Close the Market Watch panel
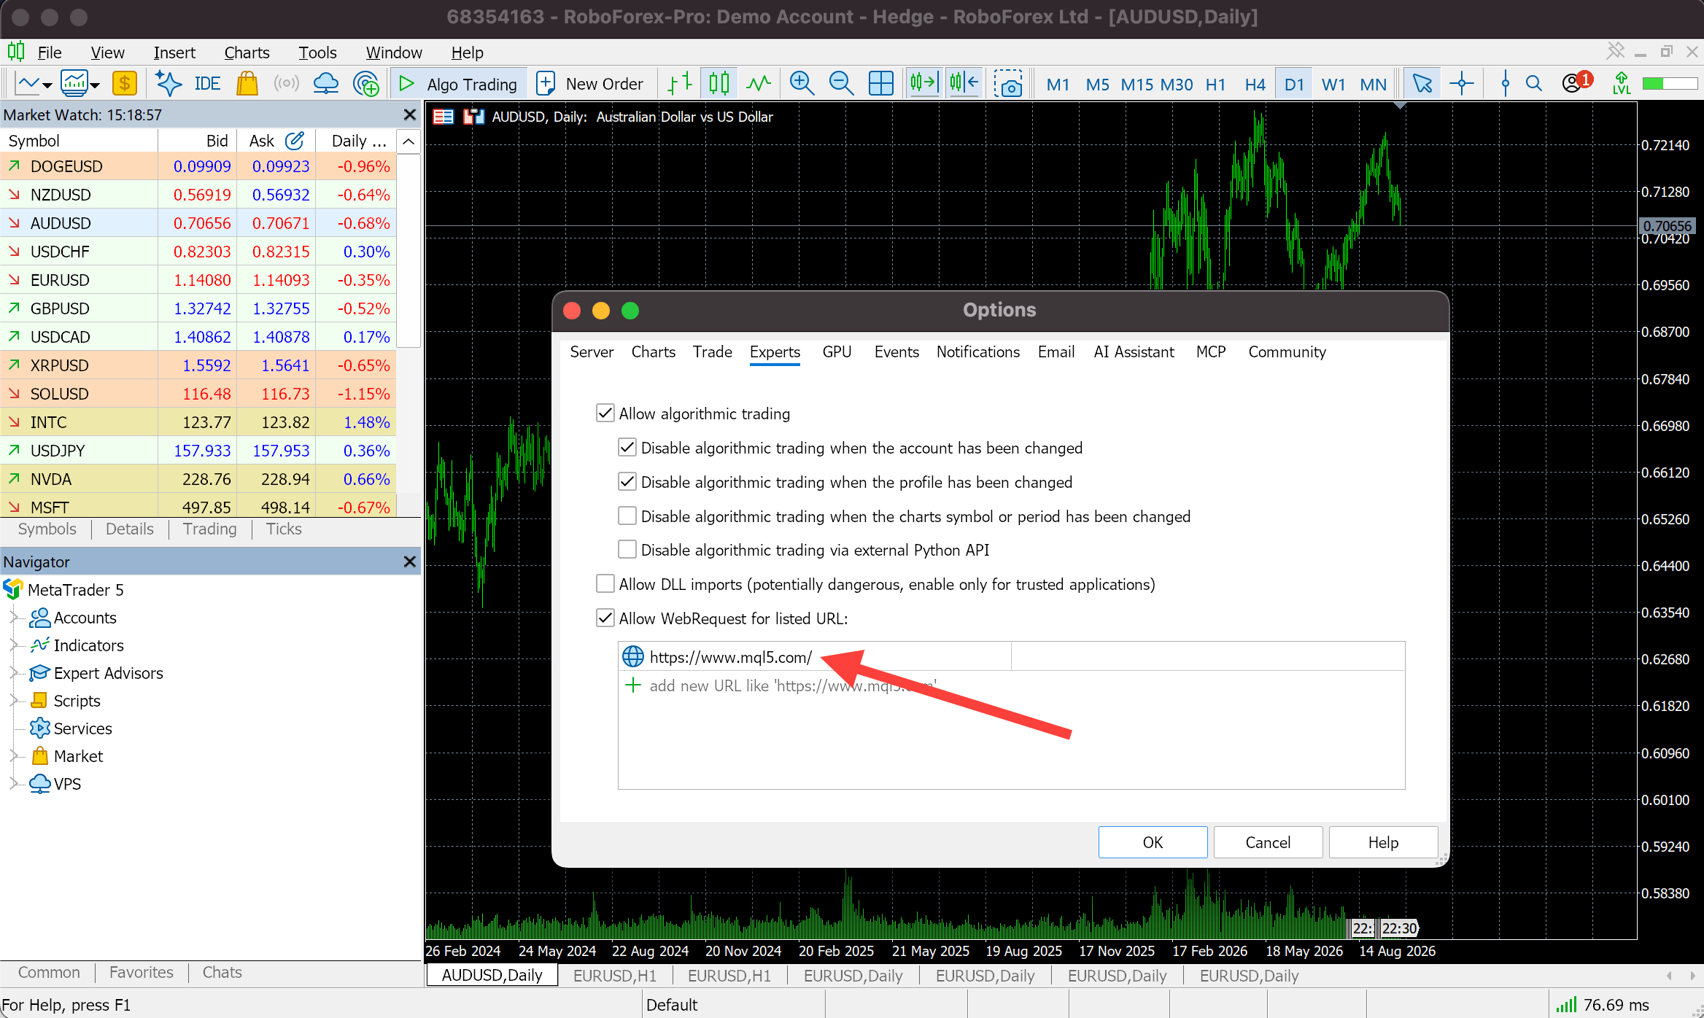 (x=410, y=114)
